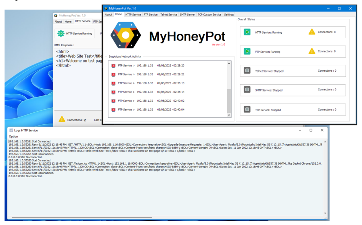Image resolution: width=362 pixels, height=225 pixels.
Task: Click the green HTTP Service Running play icon
Action: pos(247,32)
